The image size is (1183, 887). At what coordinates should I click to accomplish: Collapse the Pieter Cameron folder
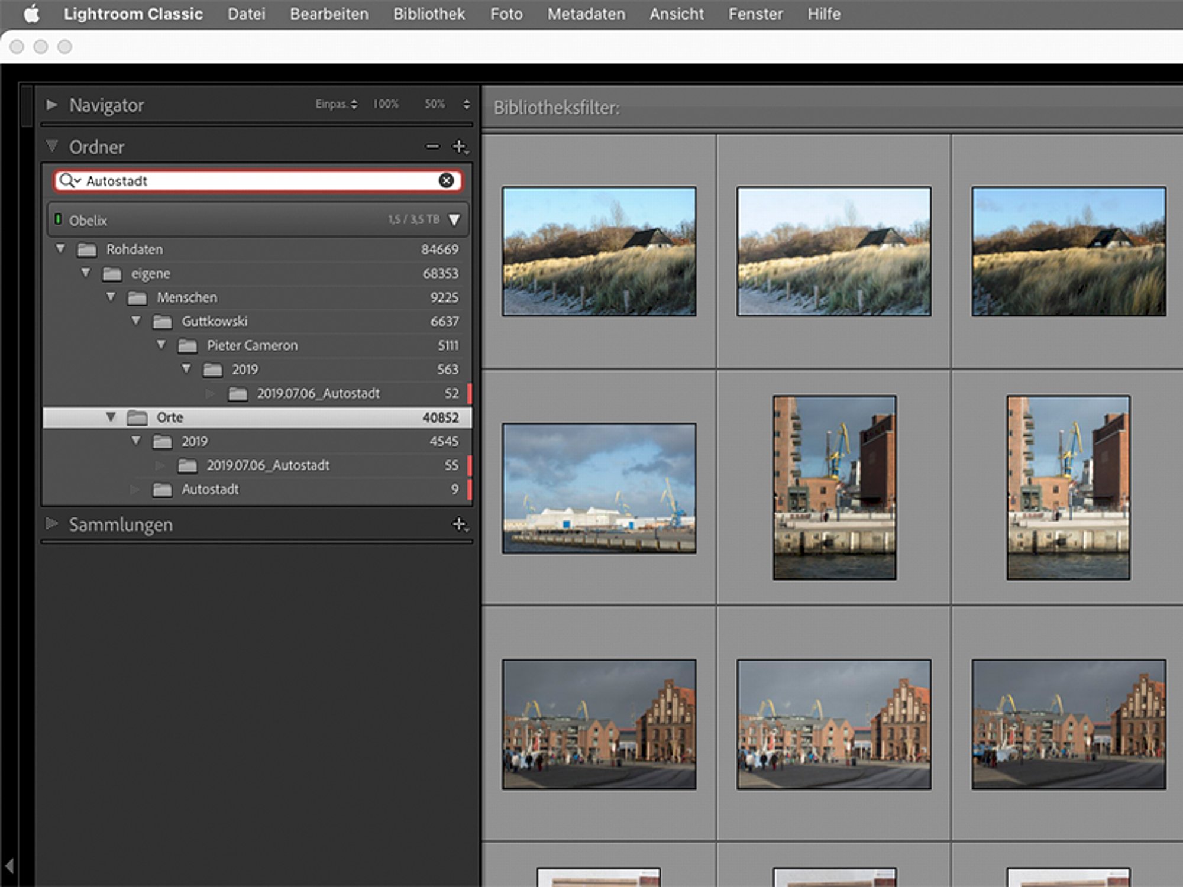[x=161, y=345]
